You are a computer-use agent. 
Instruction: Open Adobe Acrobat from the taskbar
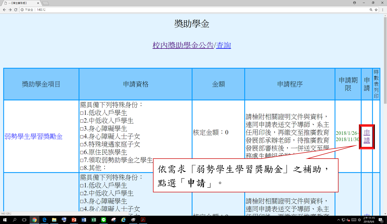coord(143,220)
